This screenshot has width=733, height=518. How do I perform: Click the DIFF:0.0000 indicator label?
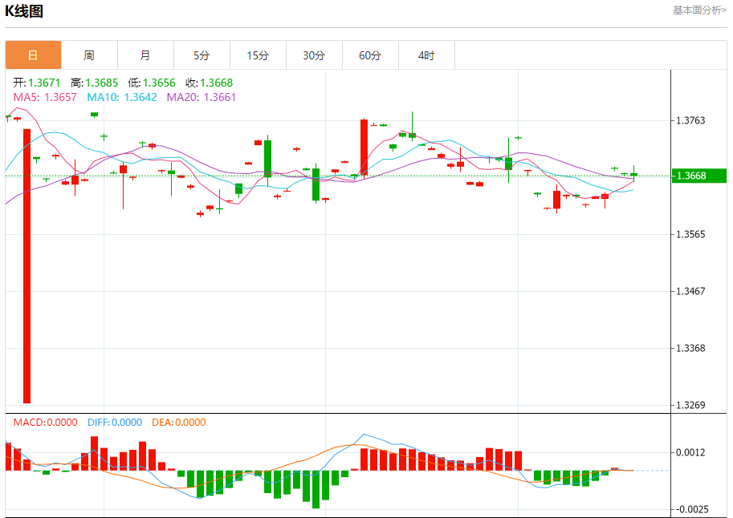coord(115,423)
